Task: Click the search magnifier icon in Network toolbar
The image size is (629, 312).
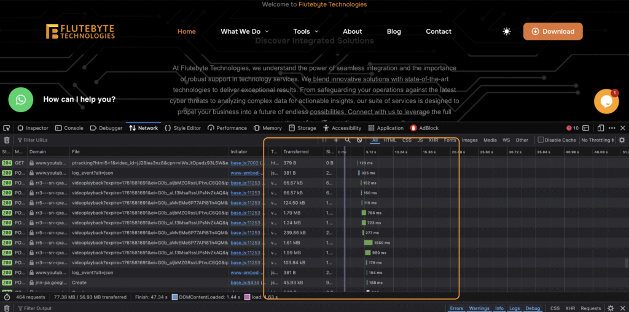Action: click(x=348, y=140)
